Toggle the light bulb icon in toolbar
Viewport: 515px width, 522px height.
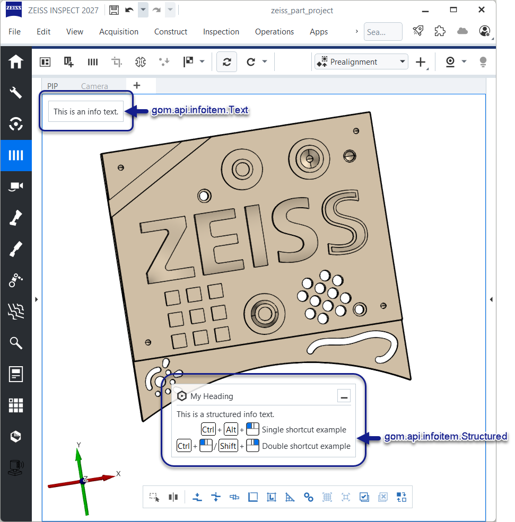(x=483, y=62)
